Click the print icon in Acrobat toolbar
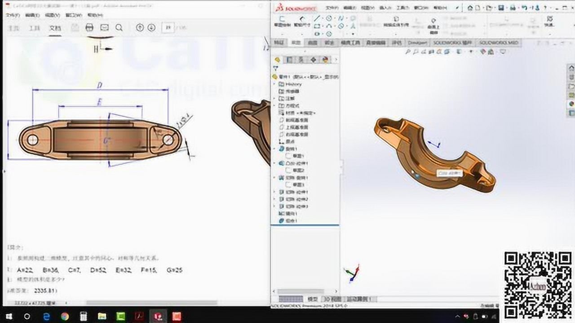The image size is (575, 323). point(89,28)
